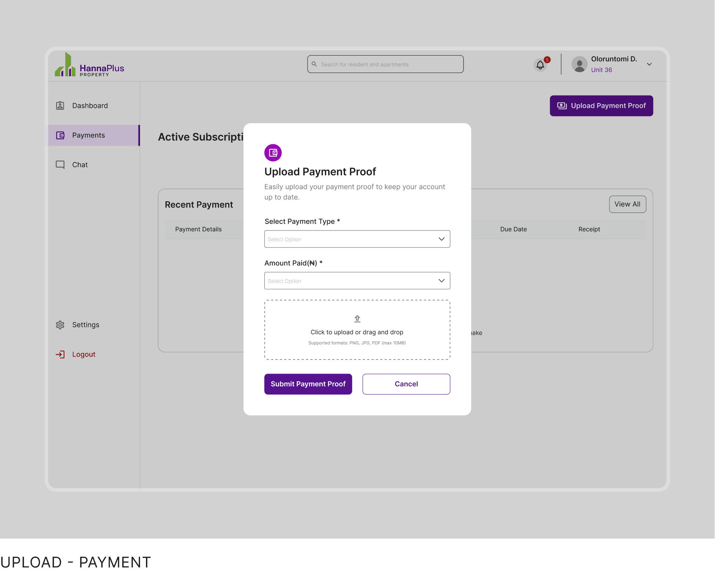Click the Logout arrow icon
This screenshot has width=715, height=573.
(x=60, y=354)
